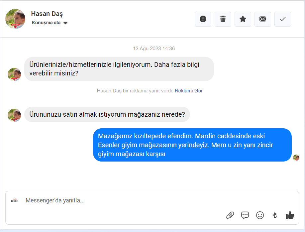Open Hasan Daş profile photo in header
The height and width of the screenshot is (232, 305).
15,19
